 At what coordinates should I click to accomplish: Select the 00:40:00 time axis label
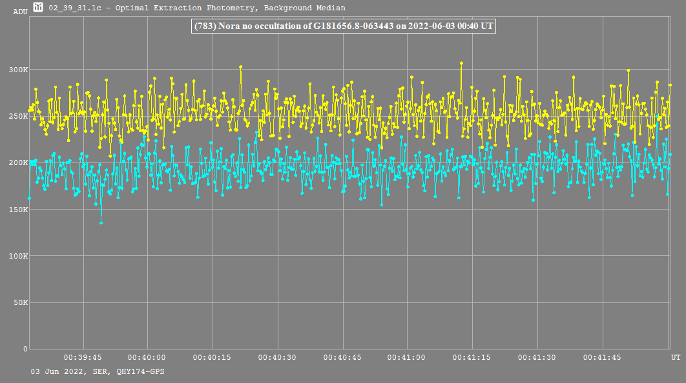[147, 357]
